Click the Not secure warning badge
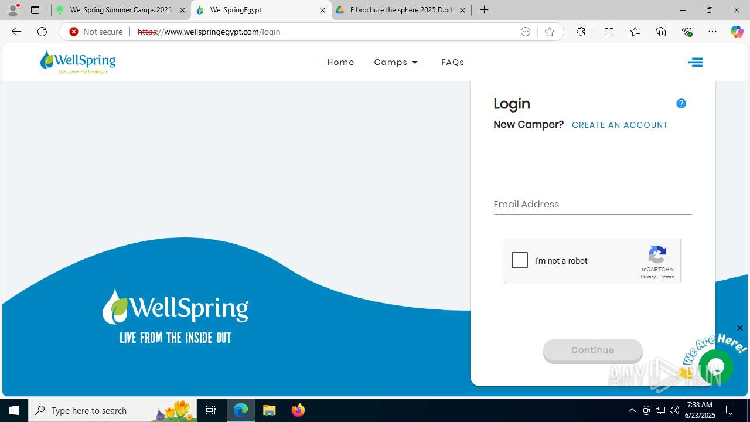 coord(96,32)
